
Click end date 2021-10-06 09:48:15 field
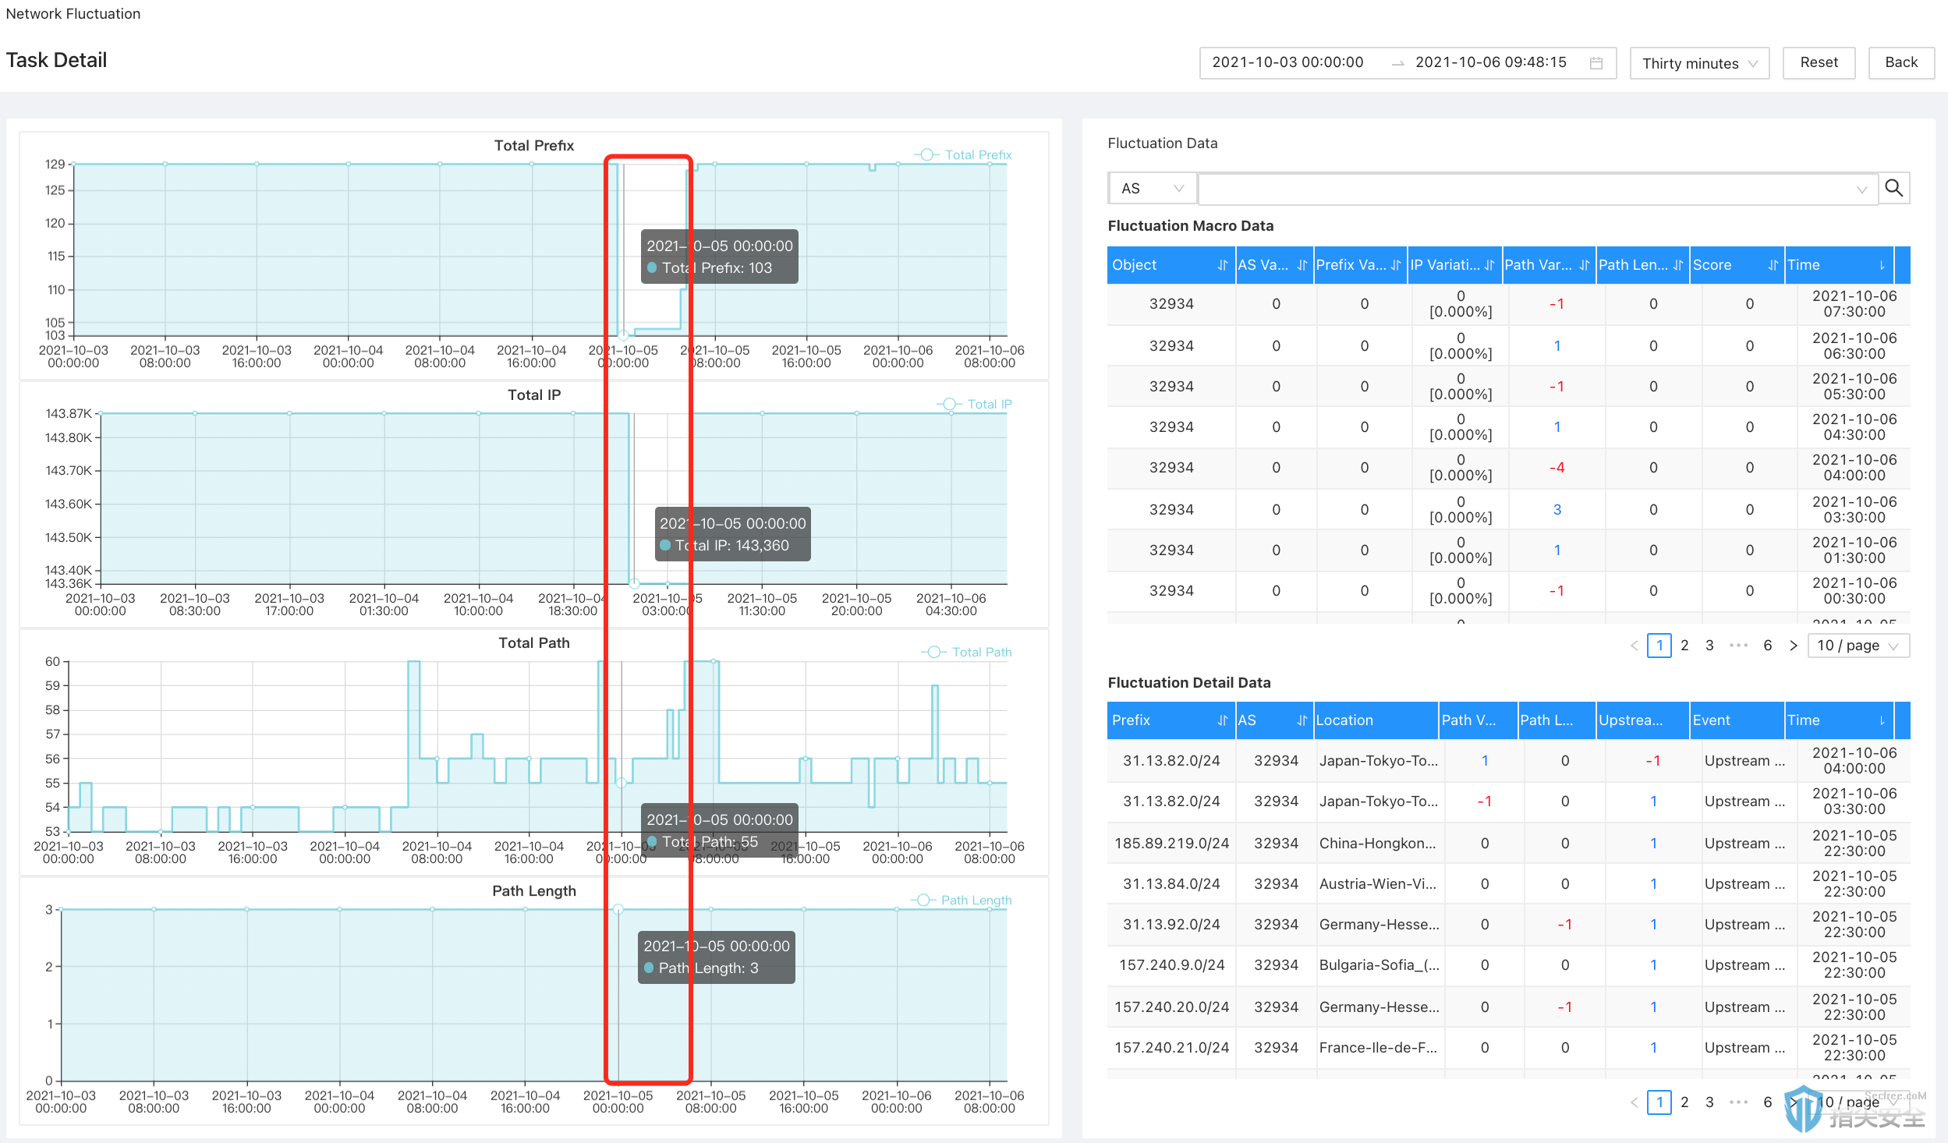tap(1490, 62)
